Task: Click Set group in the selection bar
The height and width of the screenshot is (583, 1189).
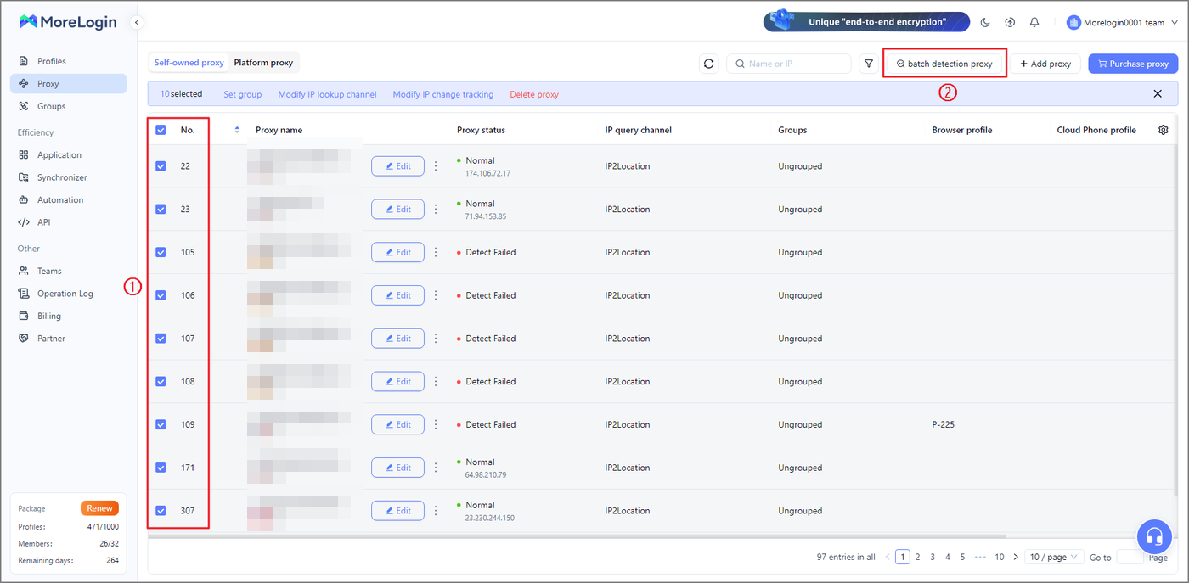Action: (x=243, y=94)
